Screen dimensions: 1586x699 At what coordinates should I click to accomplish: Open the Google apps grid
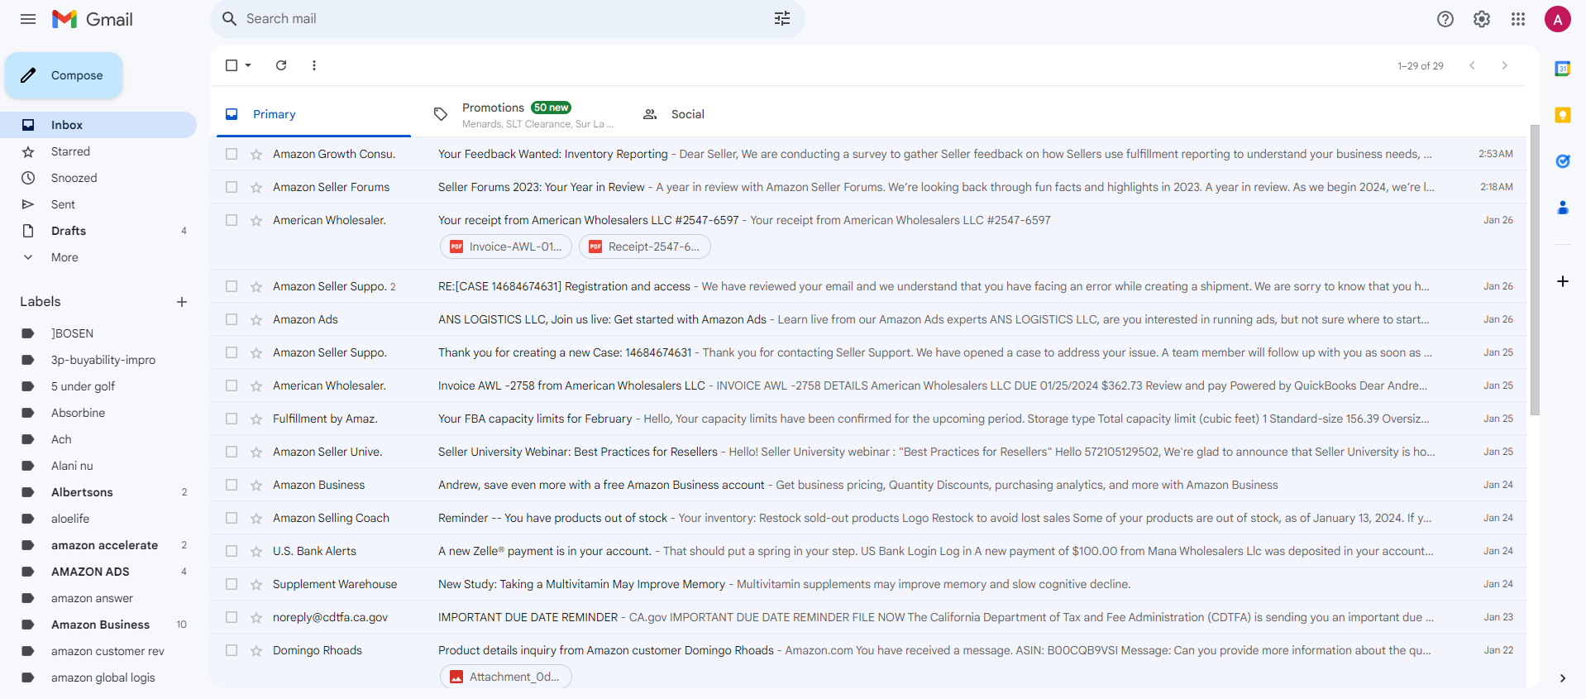(1518, 19)
